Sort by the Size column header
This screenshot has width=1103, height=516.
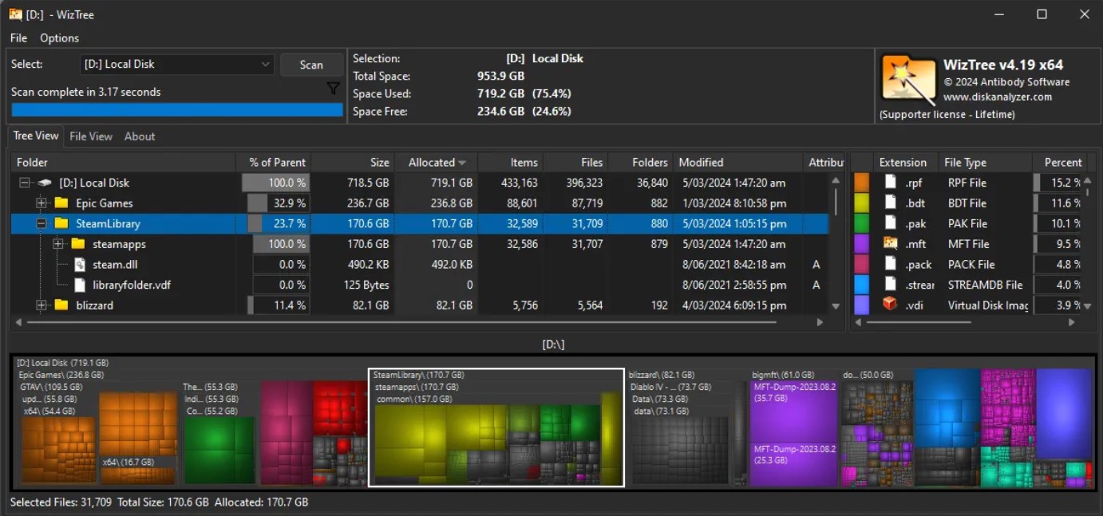pyautogui.click(x=354, y=162)
